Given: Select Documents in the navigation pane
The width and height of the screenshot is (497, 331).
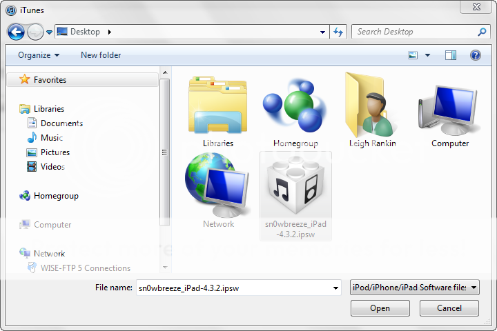Looking at the screenshot, I should 61,123.
